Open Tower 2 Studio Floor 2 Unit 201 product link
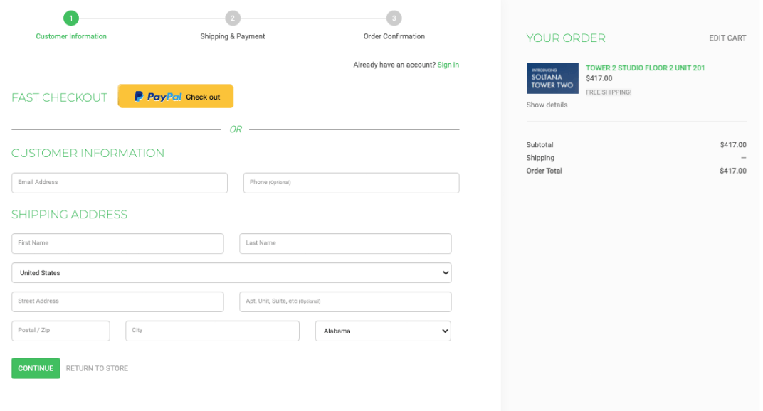This screenshot has height=411, width=763. coord(646,68)
